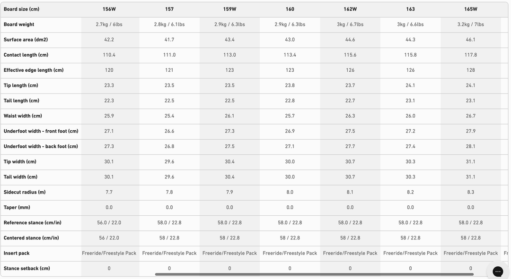The width and height of the screenshot is (511, 279).
Task: Click the Taper (mm) row label
Action: point(17,208)
